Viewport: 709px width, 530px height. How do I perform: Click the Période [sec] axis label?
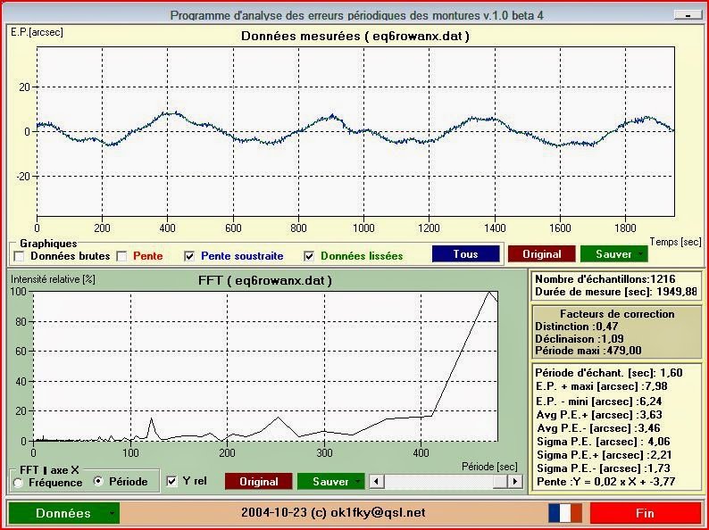489,467
